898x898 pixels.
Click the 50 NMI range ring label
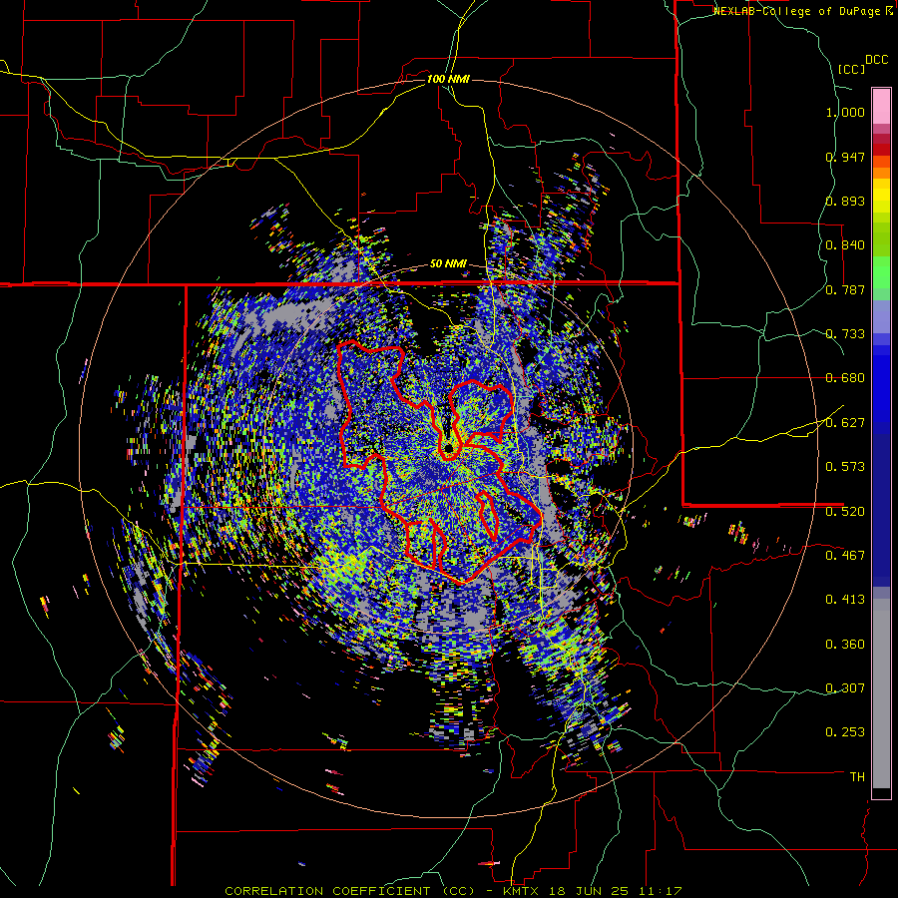tap(448, 264)
